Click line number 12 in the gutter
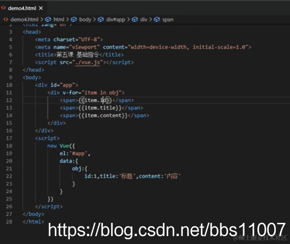The image size is (290, 244). coord(9,100)
